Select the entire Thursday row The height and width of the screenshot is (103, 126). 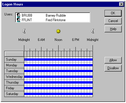tap(14, 83)
